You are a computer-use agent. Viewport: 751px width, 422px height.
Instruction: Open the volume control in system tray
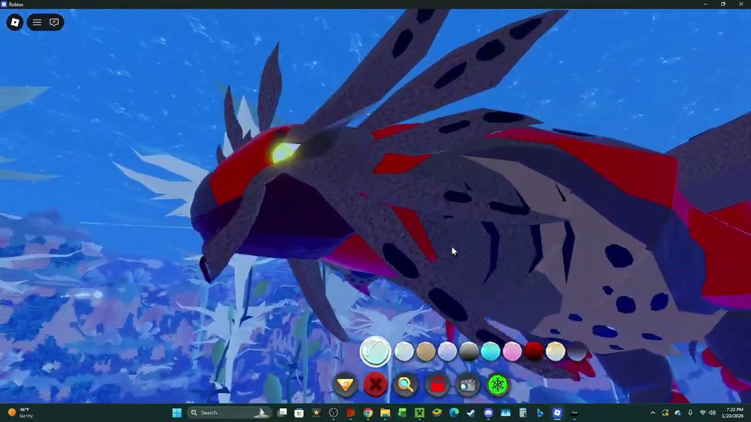(x=712, y=413)
